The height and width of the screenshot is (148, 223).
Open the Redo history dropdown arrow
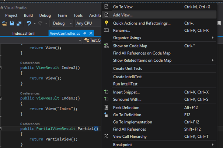pos(46,23)
